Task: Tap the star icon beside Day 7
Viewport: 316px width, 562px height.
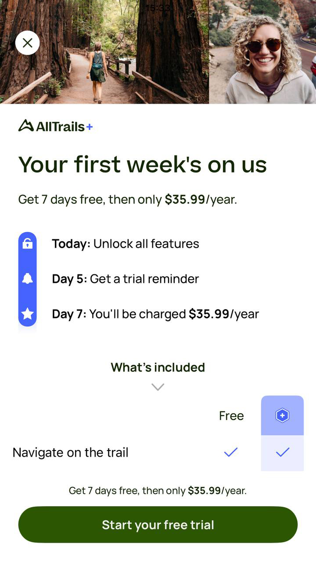Action: click(x=27, y=313)
